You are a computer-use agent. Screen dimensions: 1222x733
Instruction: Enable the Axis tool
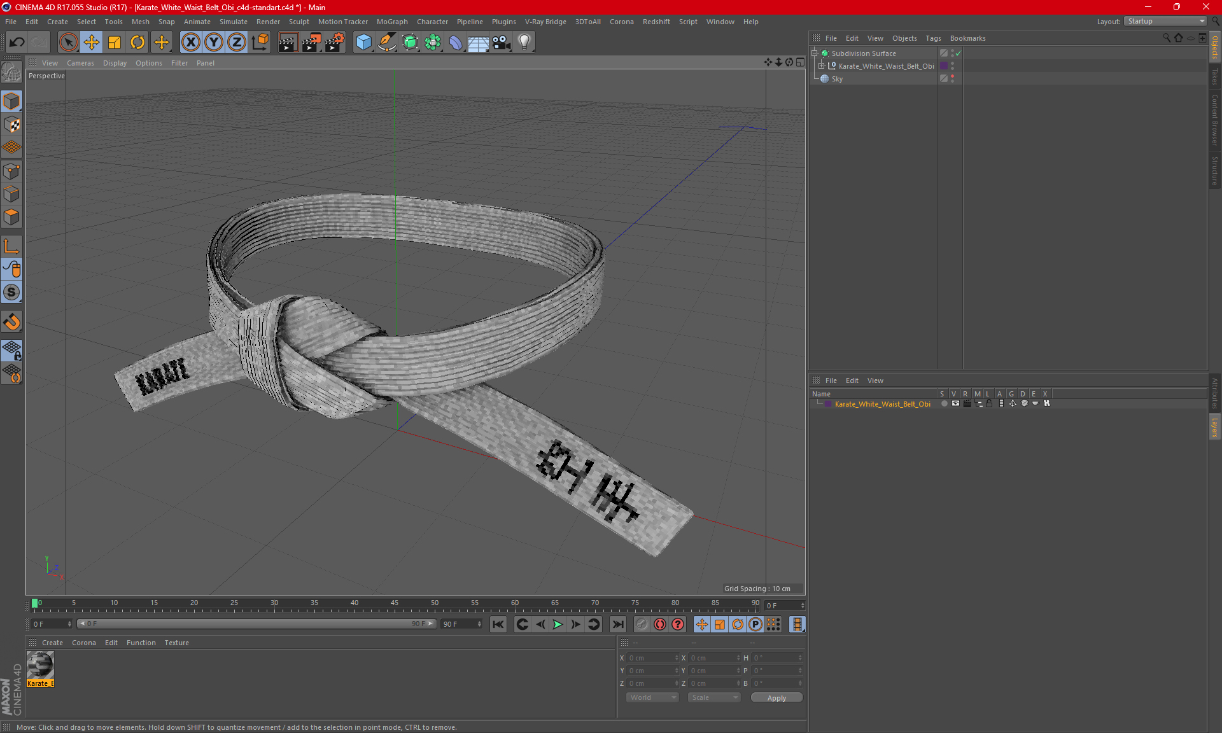(11, 247)
